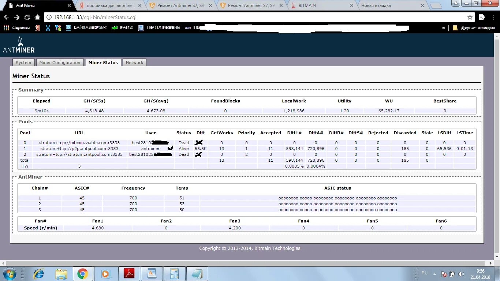The height and width of the screenshot is (281, 500).
Task: Switch to Google Chrome on the taskbar
Action: [83, 274]
